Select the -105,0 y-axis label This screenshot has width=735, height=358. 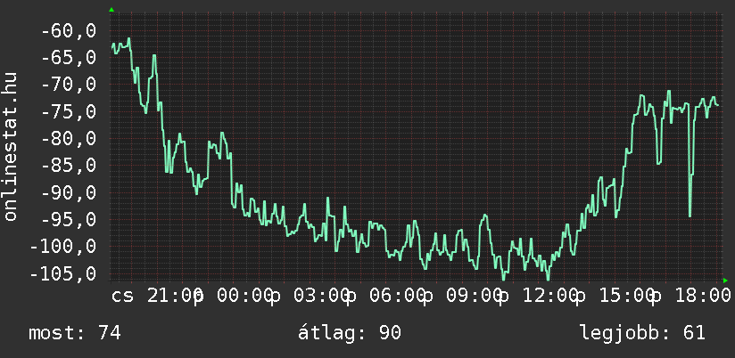click(x=62, y=273)
